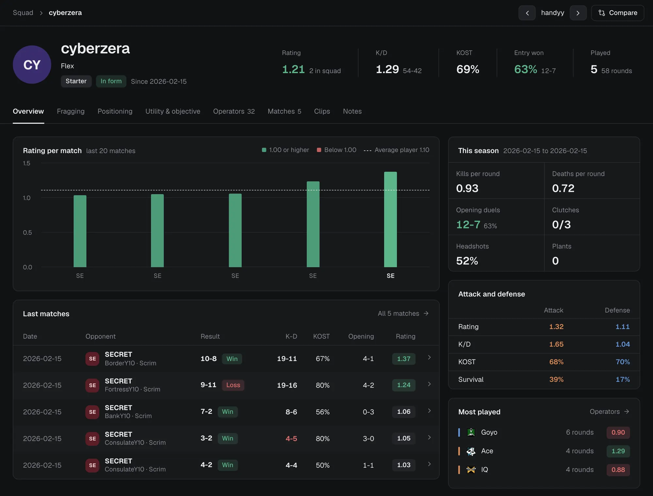Image resolution: width=653 pixels, height=496 pixels.
Task: Click SE team badge in FortressY10 row
Action: (92, 385)
